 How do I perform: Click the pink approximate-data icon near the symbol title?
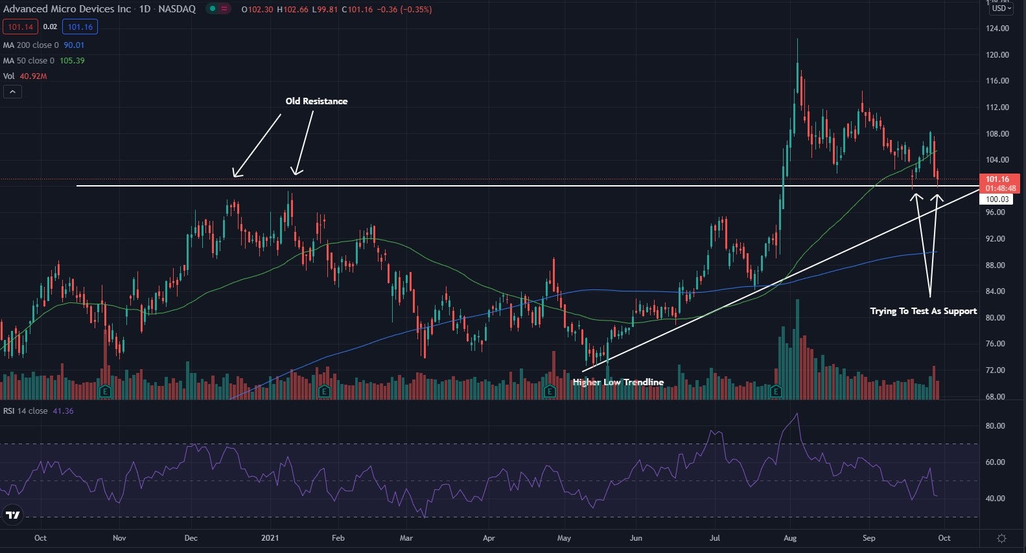click(x=224, y=9)
